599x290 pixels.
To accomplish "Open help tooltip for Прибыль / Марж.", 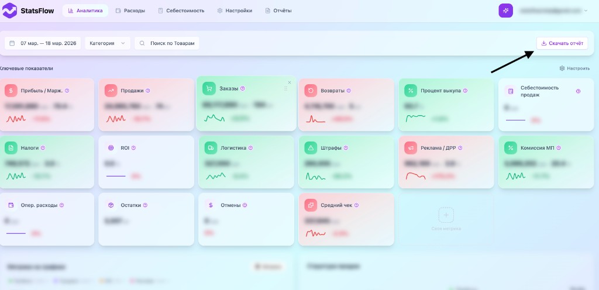I will (67, 91).
